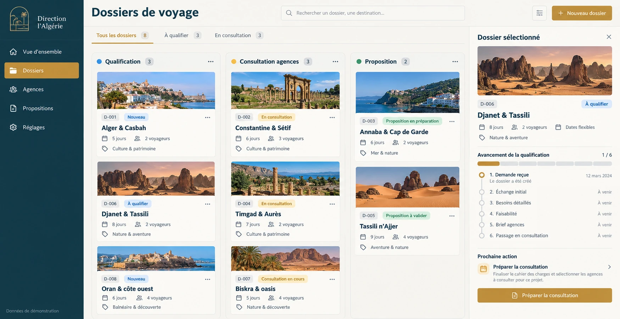Open the Constantine & Sétif arch photo thumbnail
Screen dimensions: 620x319
pyautogui.click(x=285, y=90)
